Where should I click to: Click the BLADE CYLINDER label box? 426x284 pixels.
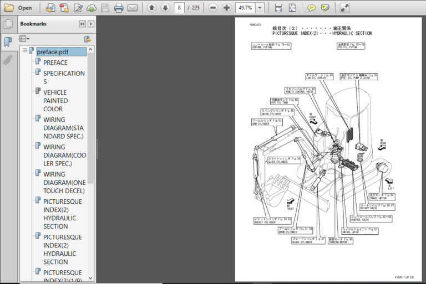tap(308, 240)
